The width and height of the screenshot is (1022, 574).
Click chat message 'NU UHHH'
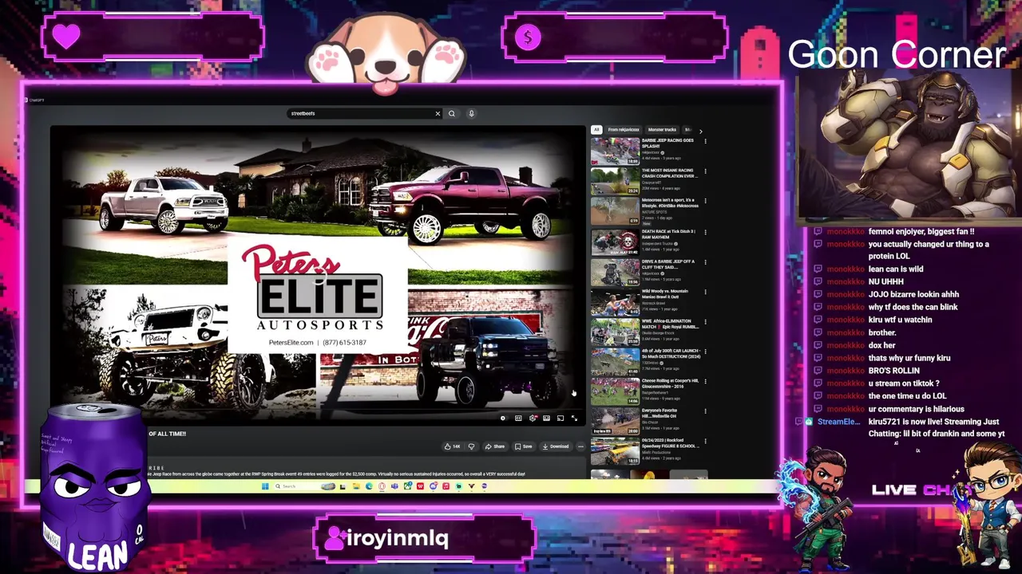point(886,282)
